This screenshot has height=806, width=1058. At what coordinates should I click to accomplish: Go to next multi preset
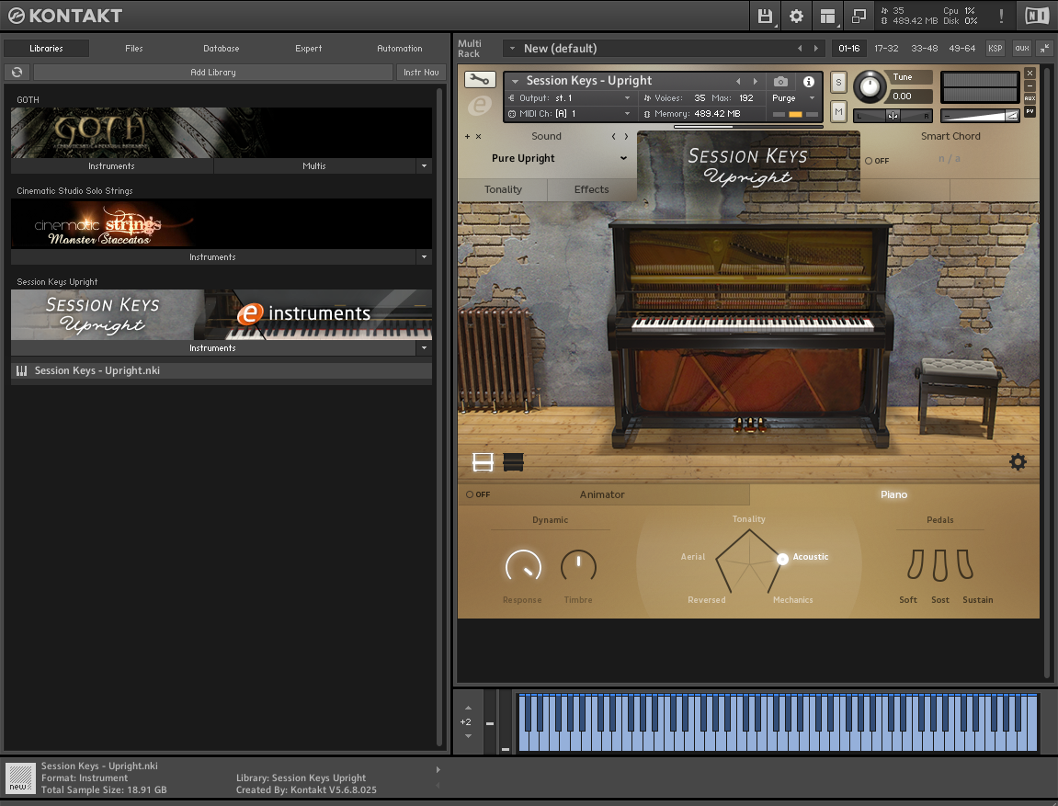(x=815, y=49)
